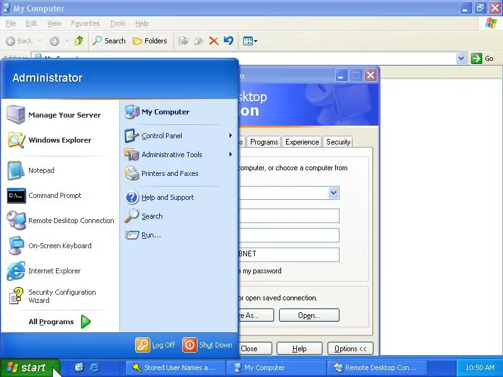Open Printers and Faxes
The height and width of the screenshot is (377, 503).
(x=179, y=173)
